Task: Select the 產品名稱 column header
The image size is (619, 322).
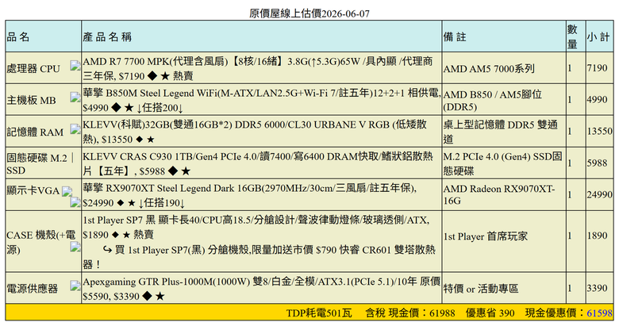Action: (107, 36)
